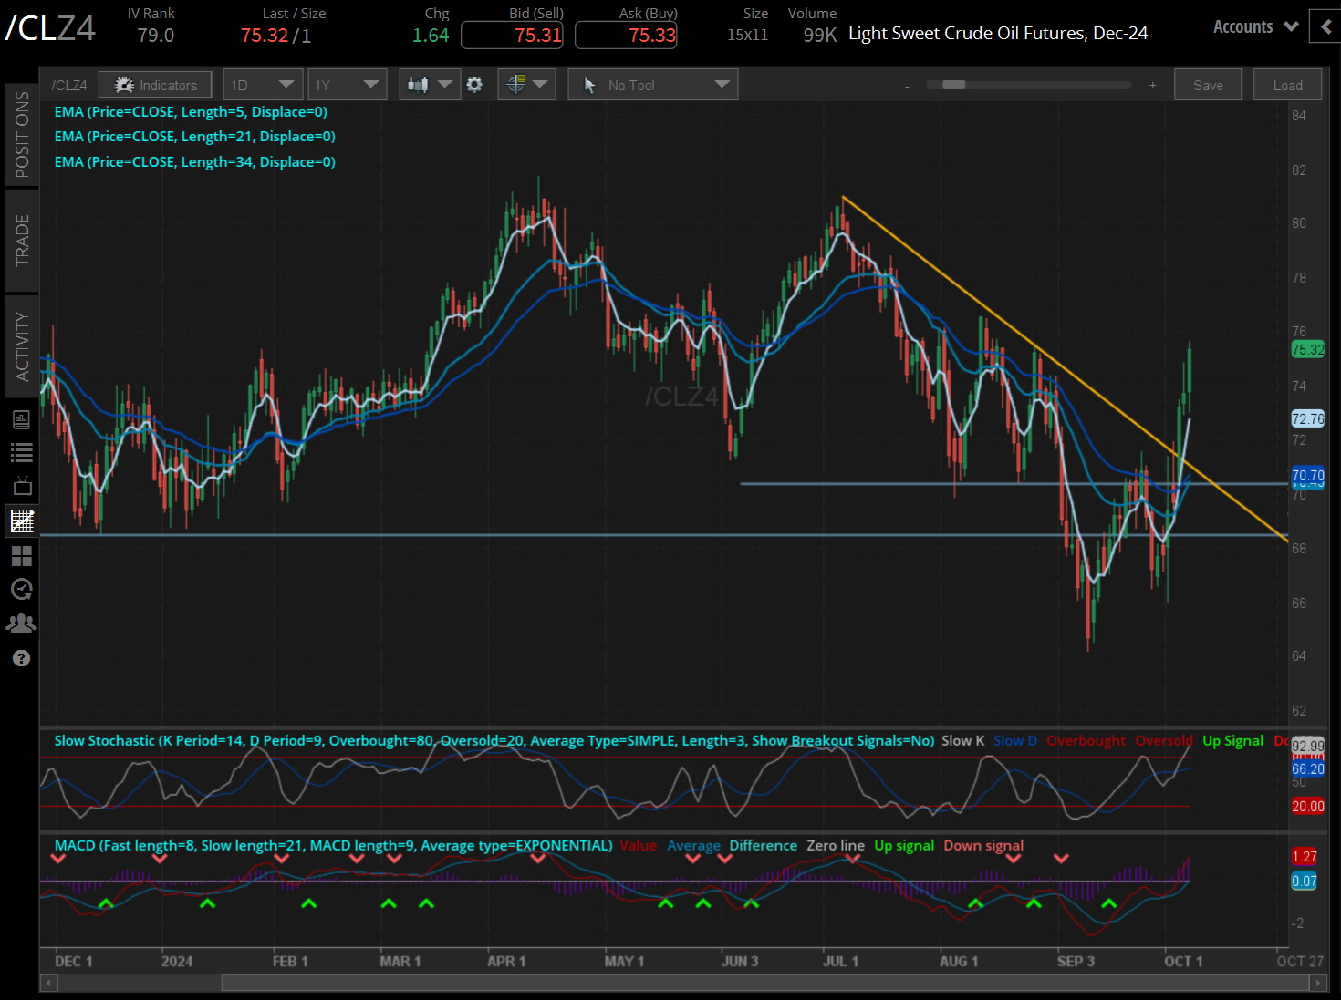The width and height of the screenshot is (1341, 1000).
Task: Switch to the TRADE side tab
Action: click(x=22, y=241)
